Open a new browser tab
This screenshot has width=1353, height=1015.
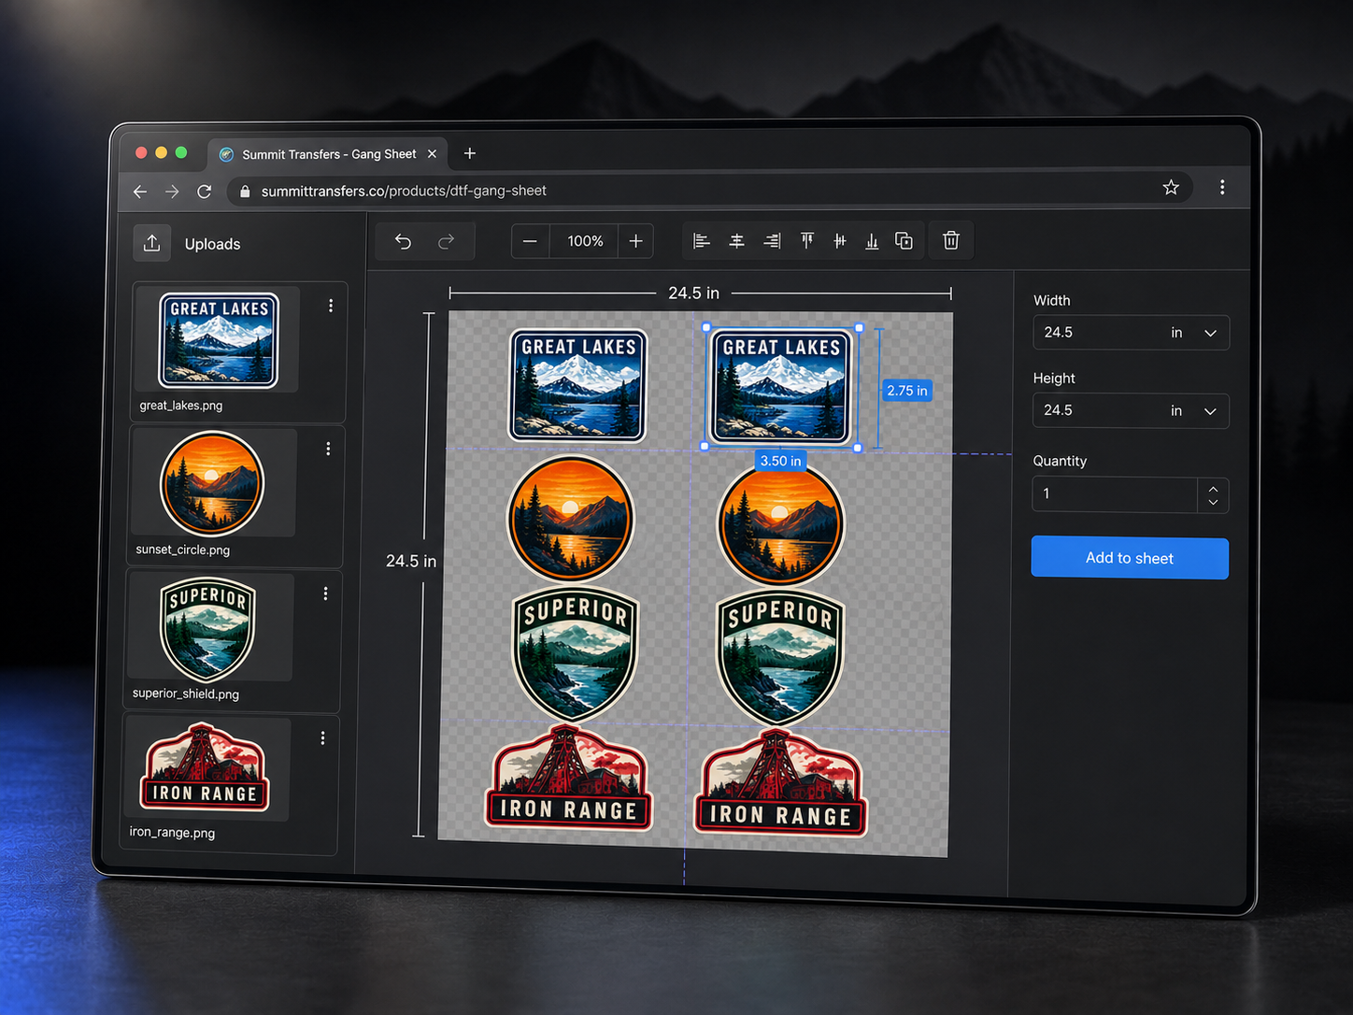point(470,153)
